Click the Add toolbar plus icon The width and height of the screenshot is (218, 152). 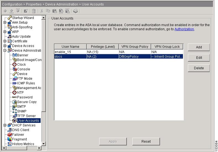point(5,11)
